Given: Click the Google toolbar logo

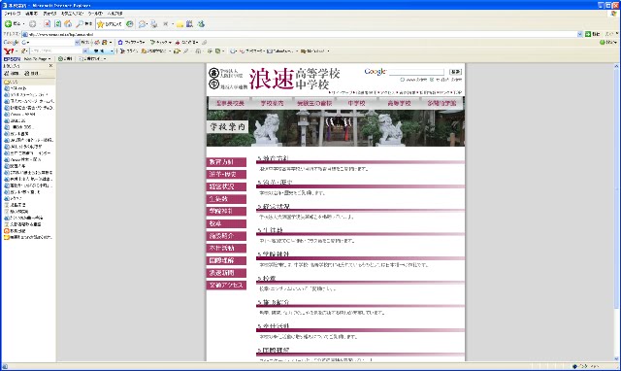Looking at the screenshot, I should [x=11, y=42].
